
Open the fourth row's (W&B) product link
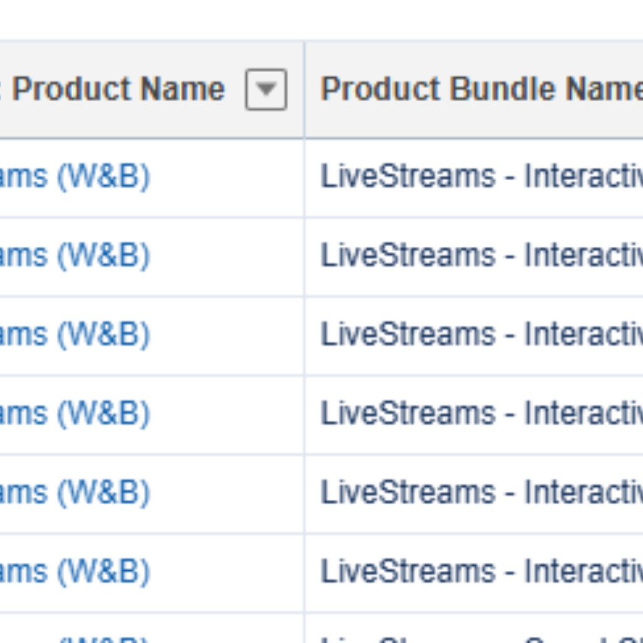(x=75, y=413)
